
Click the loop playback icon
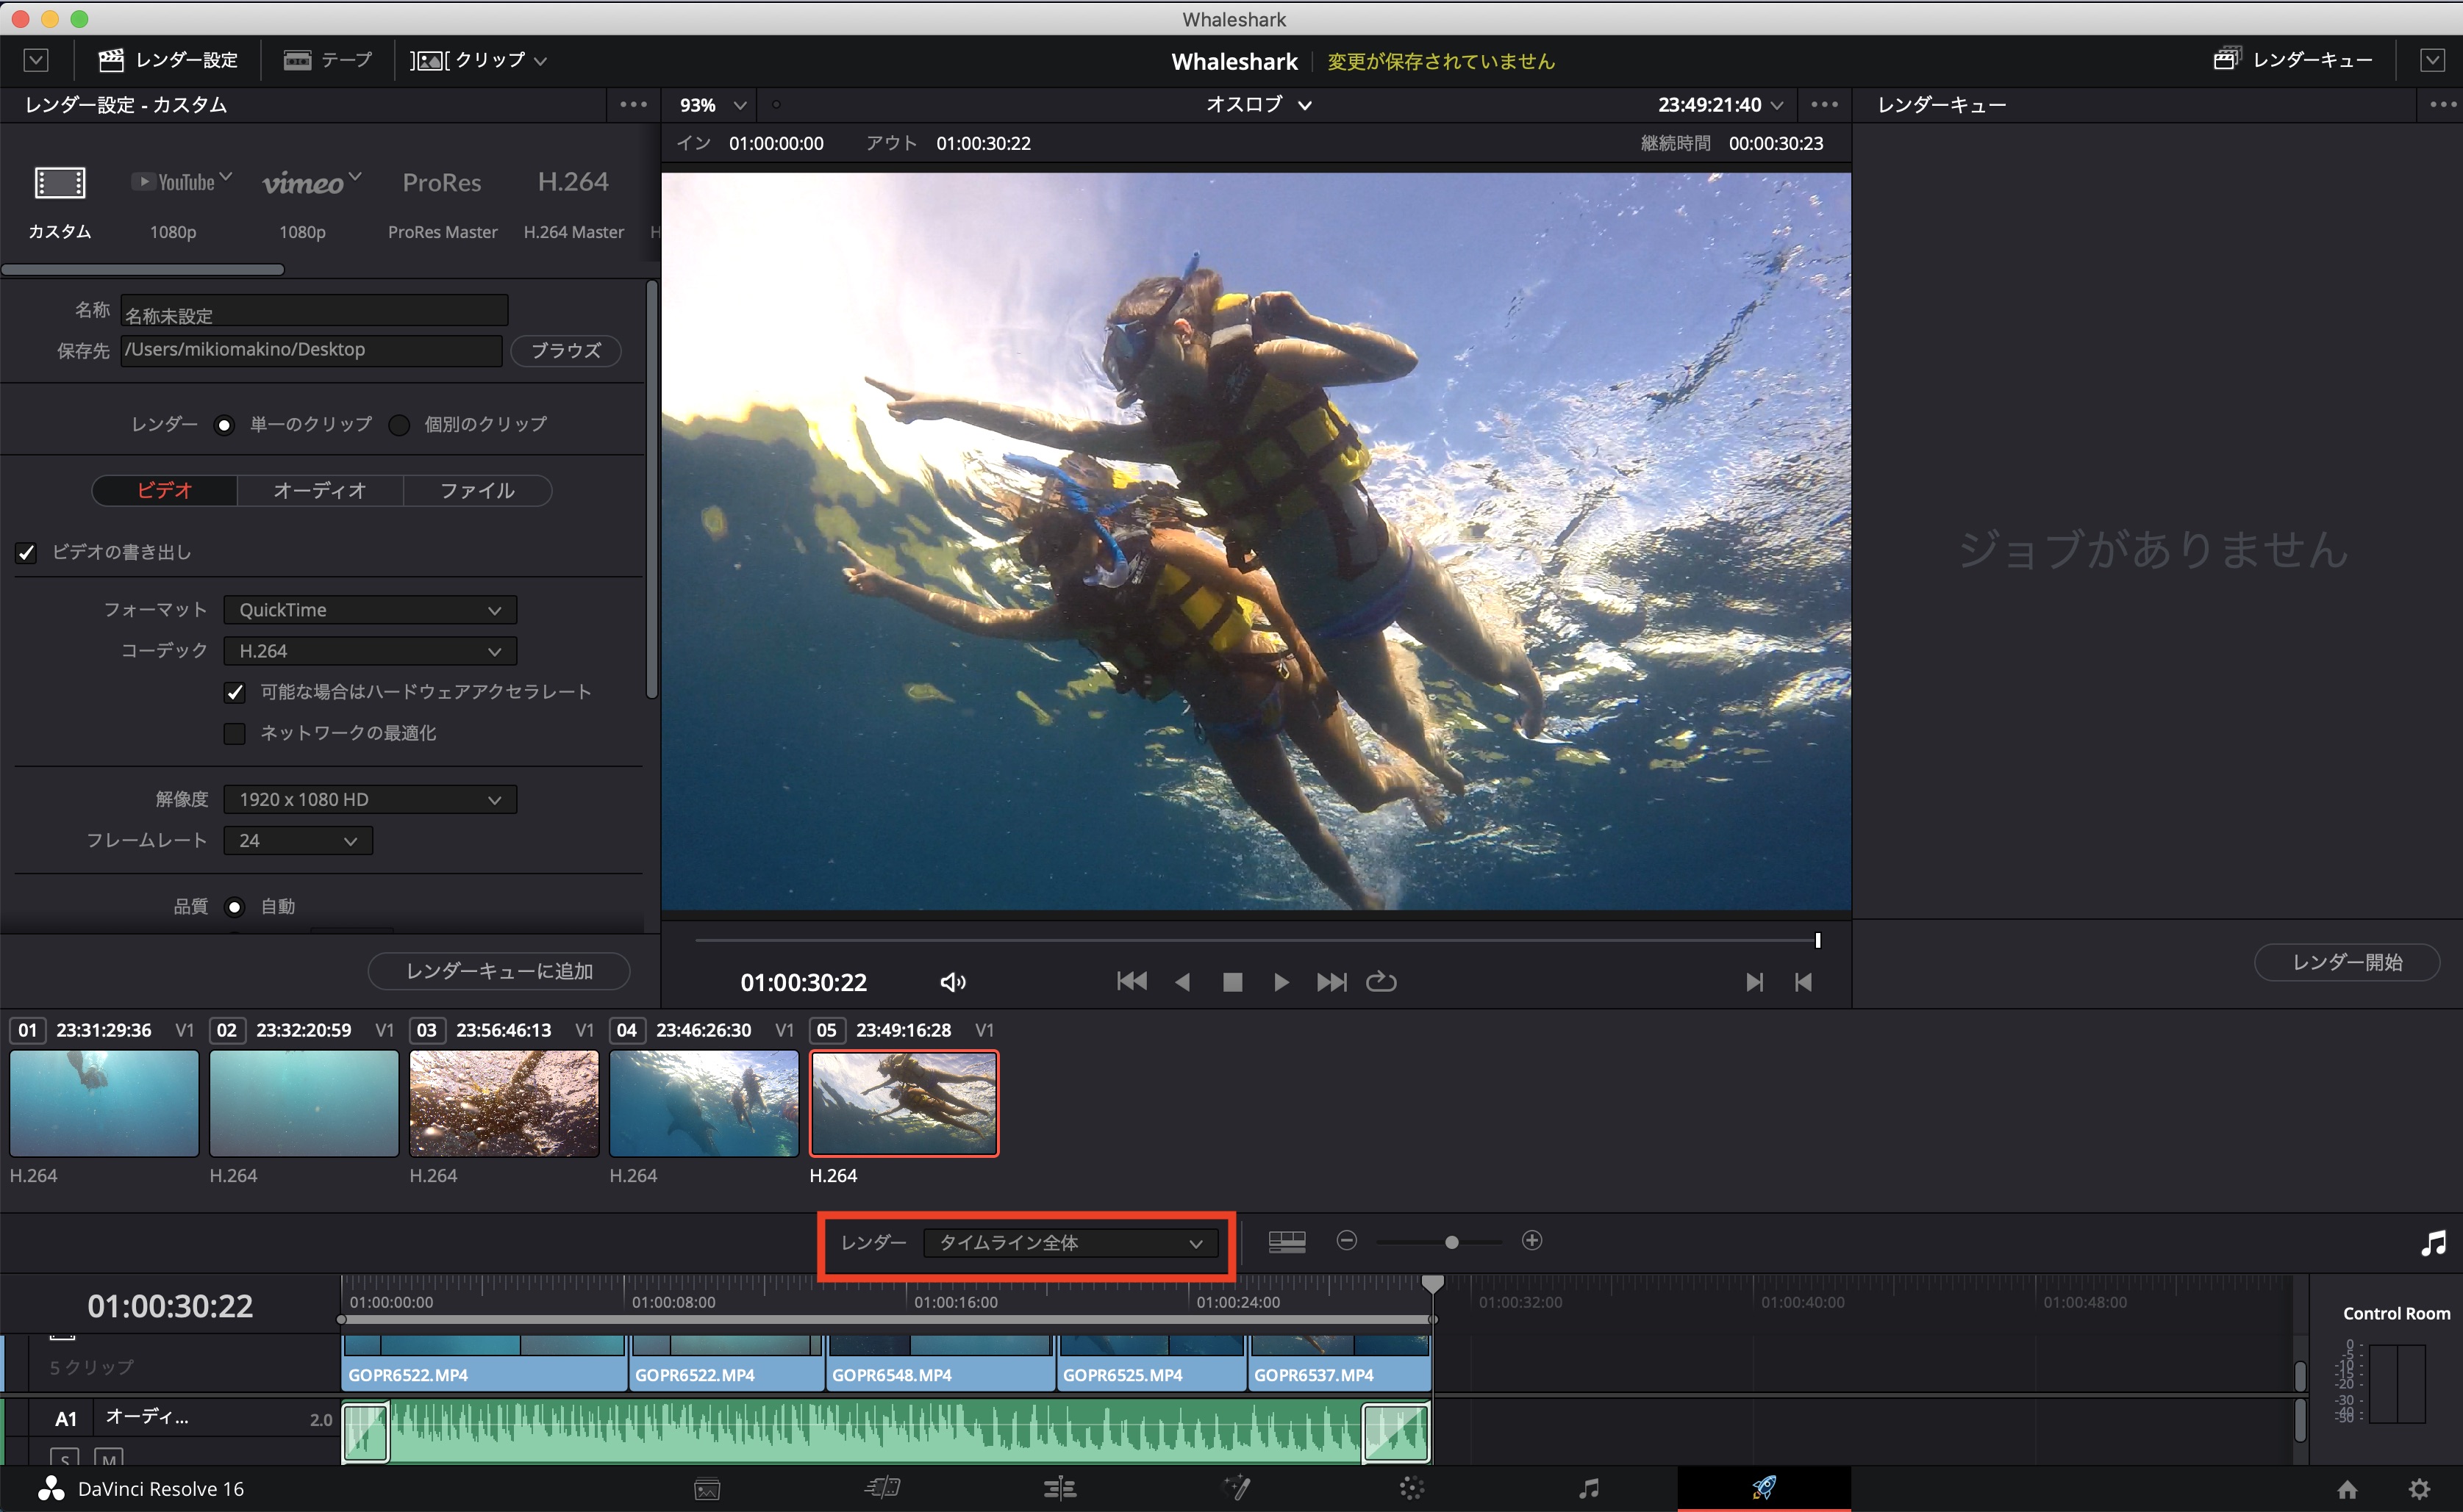1381,982
